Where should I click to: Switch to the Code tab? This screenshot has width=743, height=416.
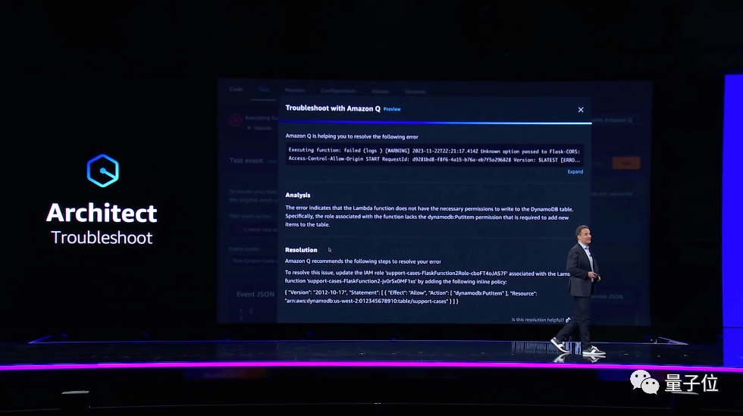(x=237, y=89)
